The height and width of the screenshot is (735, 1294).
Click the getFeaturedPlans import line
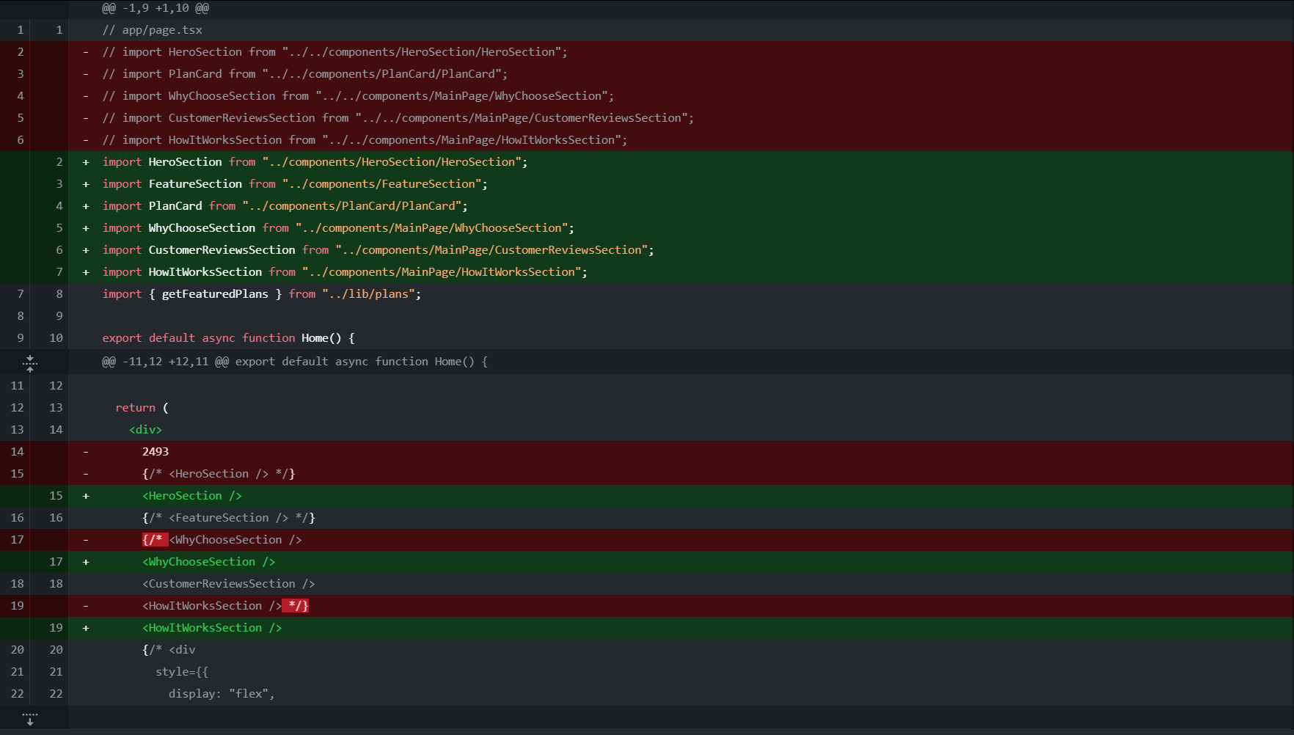coord(262,294)
